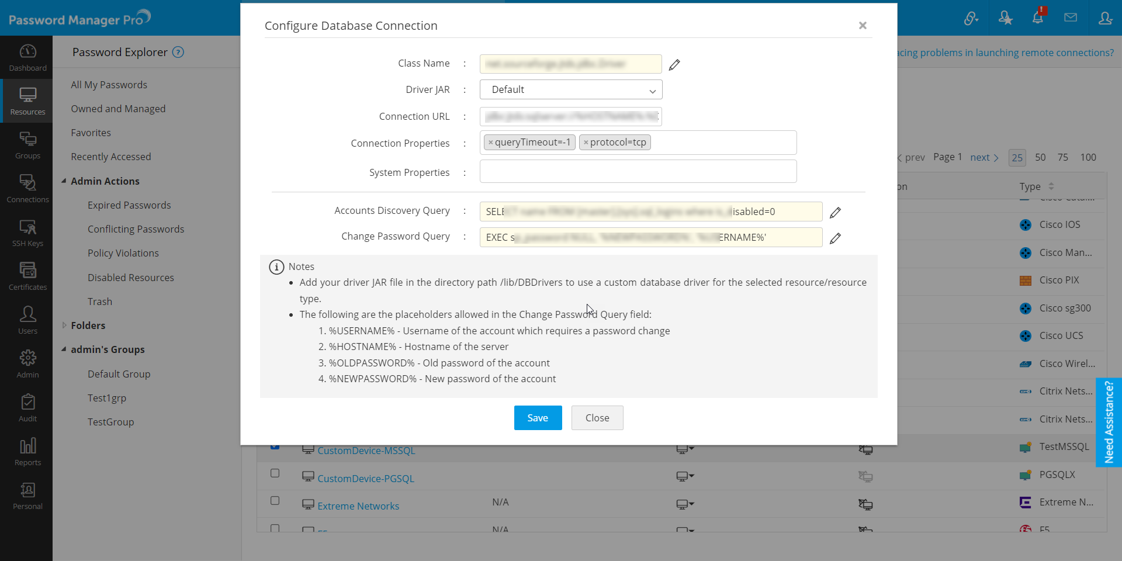Click pencil icon next to Change Password Query
1122x561 pixels.
click(835, 238)
